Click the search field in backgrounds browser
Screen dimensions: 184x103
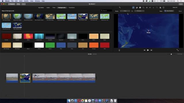pyautogui.click(x=106, y=11)
